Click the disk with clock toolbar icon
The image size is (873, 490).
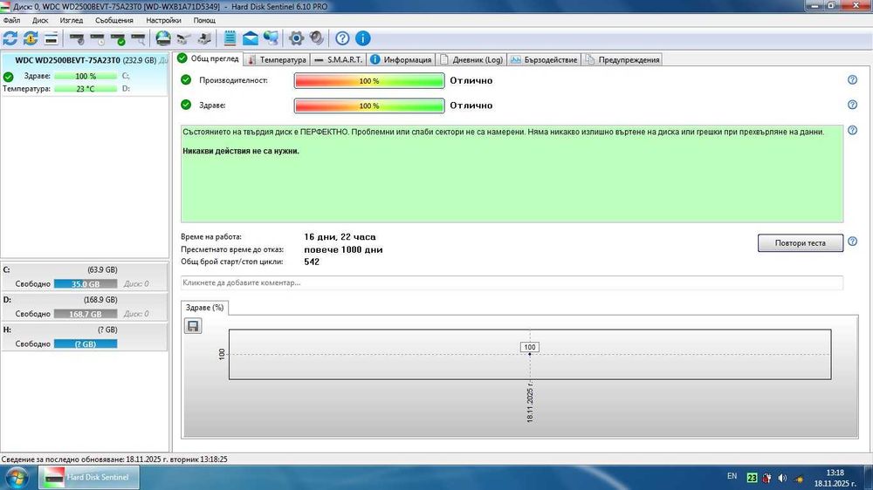coord(98,38)
